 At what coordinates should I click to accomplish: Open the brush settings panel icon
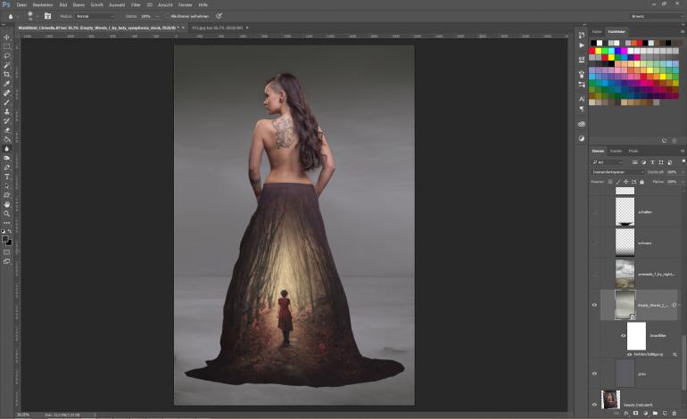point(48,16)
